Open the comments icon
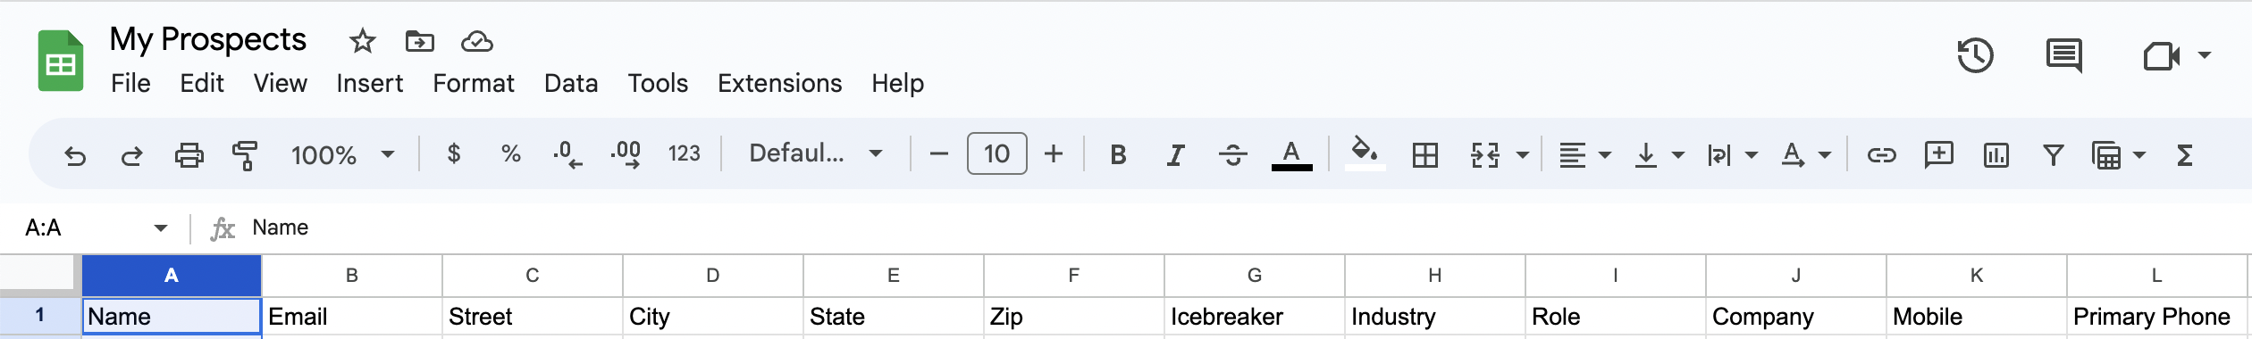Image resolution: width=2252 pixels, height=339 pixels. tap(2063, 56)
